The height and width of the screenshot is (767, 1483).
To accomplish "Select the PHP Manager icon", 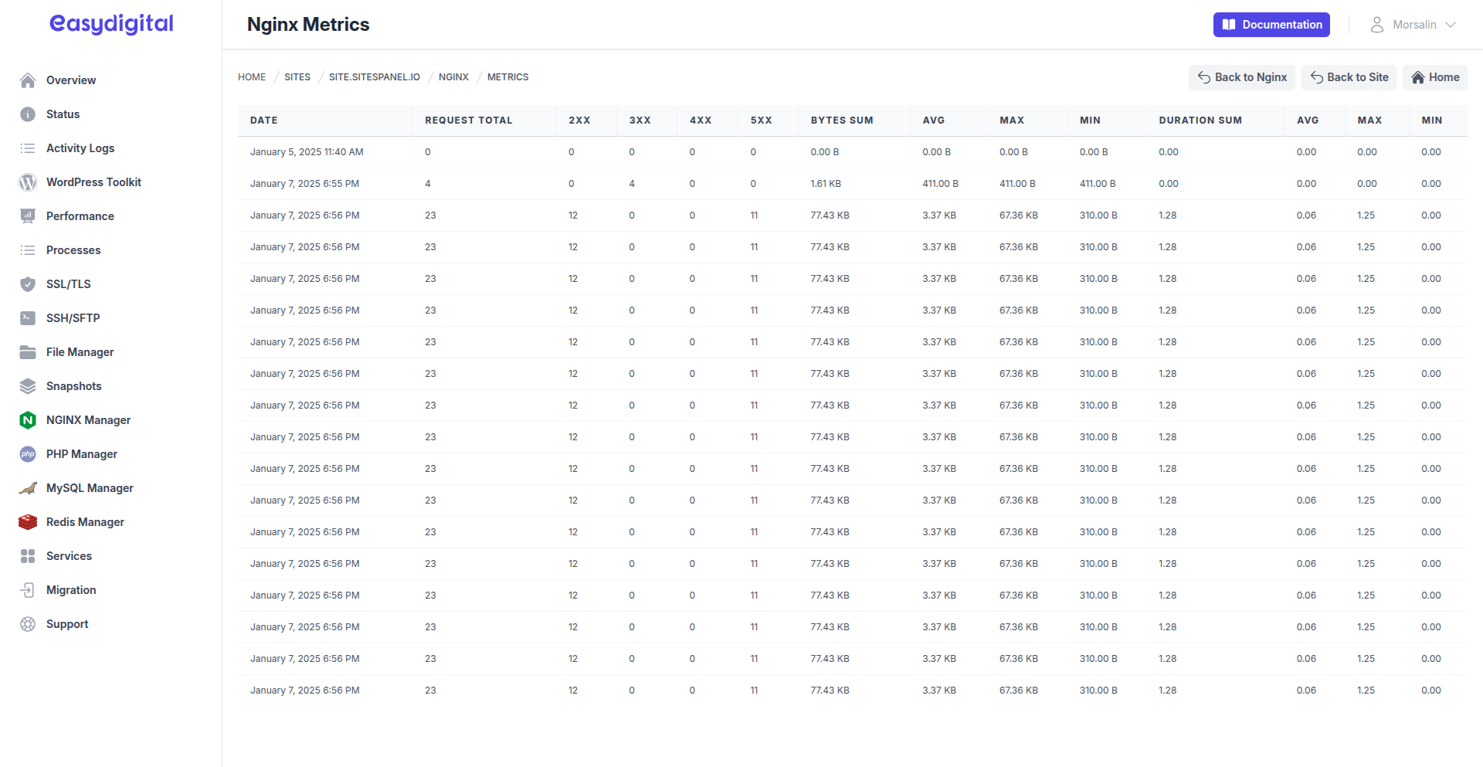I will click(x=28, y=454).
